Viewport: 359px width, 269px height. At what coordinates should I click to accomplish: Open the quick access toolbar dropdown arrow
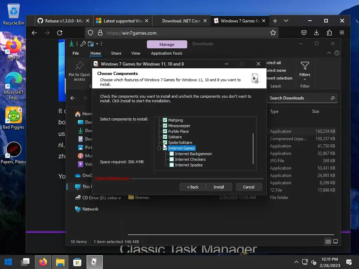pos(97,44)
